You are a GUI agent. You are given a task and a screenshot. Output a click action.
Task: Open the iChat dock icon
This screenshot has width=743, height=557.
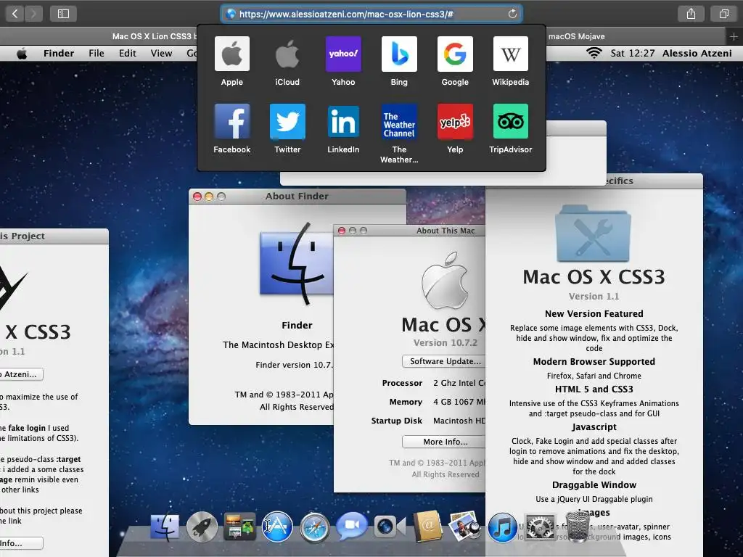pos(352,526)
